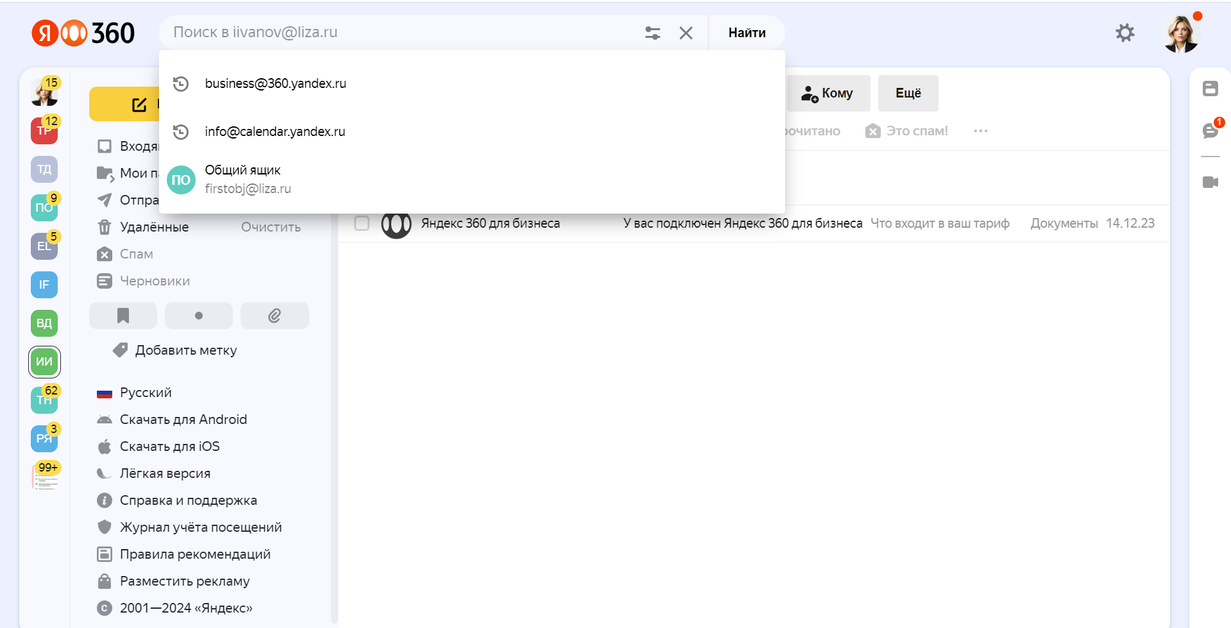1231x628 pixels.
Task: Expand the Ещё filter dropdown
Action: [x=908, y=94]
